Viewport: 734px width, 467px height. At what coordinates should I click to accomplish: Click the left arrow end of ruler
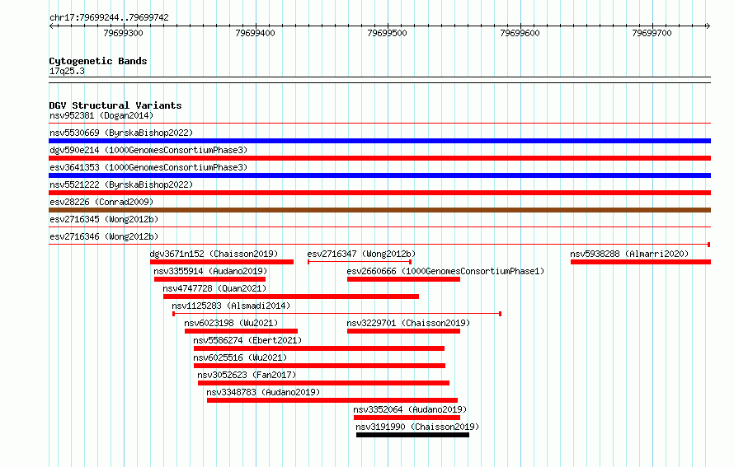[x=51, y=26]
